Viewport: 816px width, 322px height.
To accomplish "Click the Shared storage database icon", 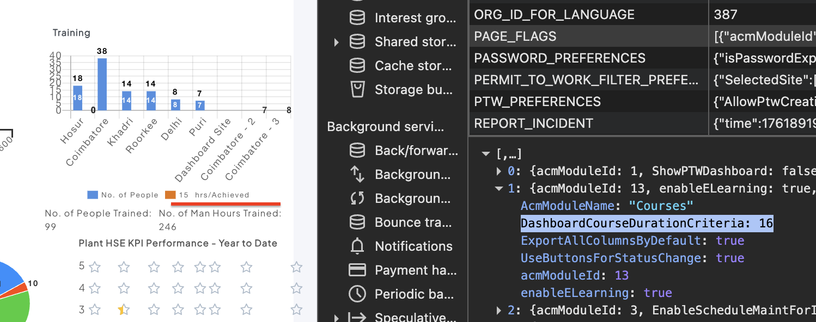I will click(357, 42).
